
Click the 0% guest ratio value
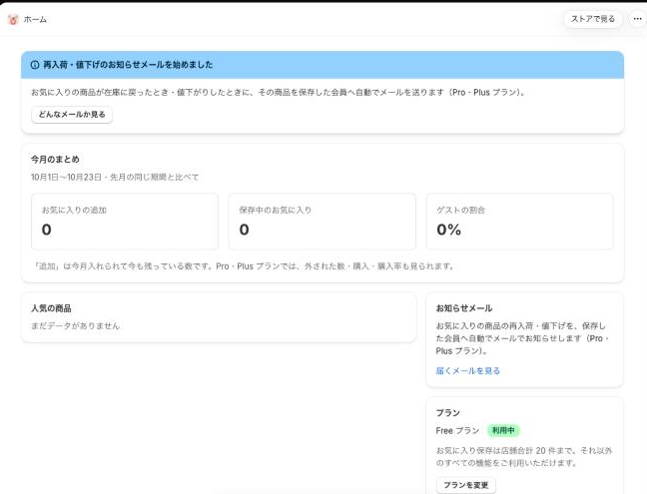pos(449,230)
